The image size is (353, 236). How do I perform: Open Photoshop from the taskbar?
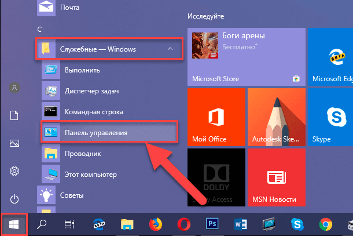[x=212, y=224]
